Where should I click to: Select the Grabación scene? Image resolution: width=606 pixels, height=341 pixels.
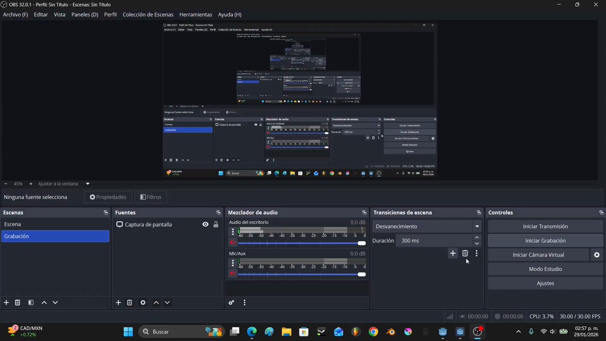pos(55,236)
